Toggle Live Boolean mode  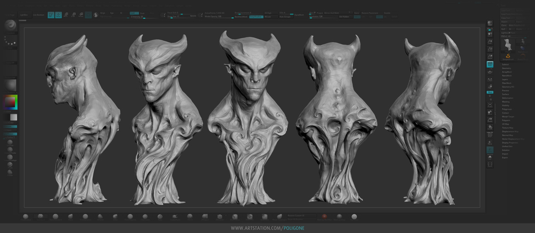tap(38, 15)
